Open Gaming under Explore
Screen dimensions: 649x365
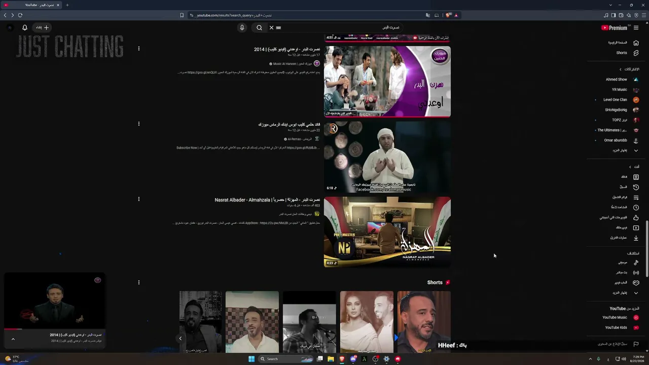pyautogui.click(x=626, y=283)
